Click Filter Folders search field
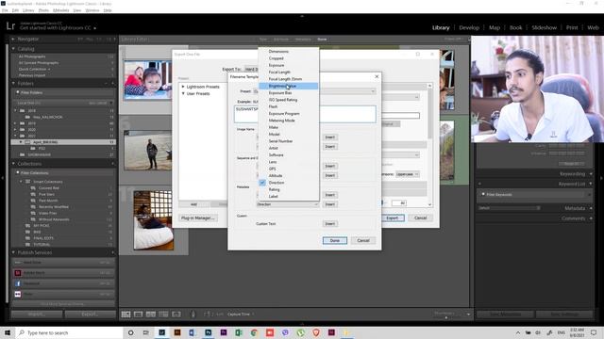Image resolution: width=604 pixels, height=339 pixels. pos(63,92)
